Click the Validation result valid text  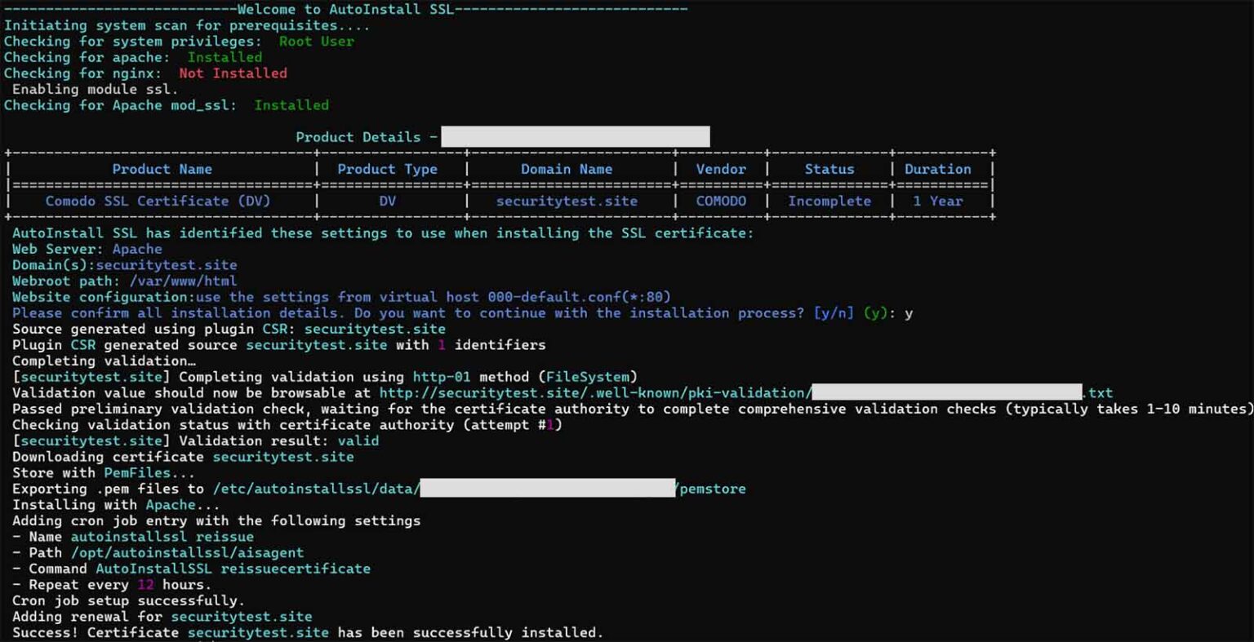pyautogui.click(x=358, y=441)
